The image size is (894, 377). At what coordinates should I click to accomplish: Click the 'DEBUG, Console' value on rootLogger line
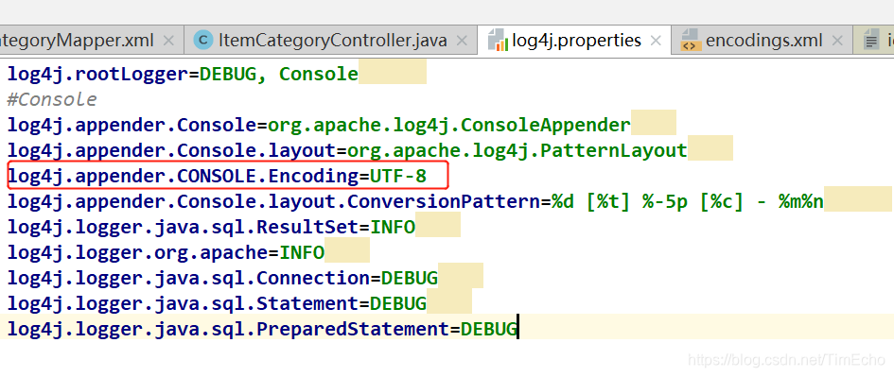(x=279, y=74)
